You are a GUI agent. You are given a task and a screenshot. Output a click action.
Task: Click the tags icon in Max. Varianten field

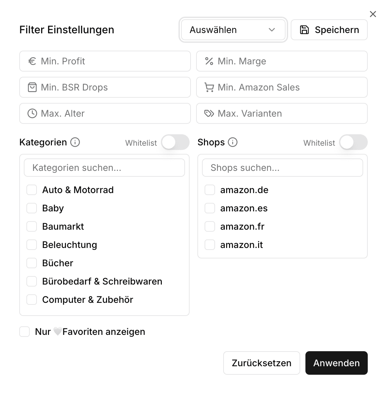point(209,113)
